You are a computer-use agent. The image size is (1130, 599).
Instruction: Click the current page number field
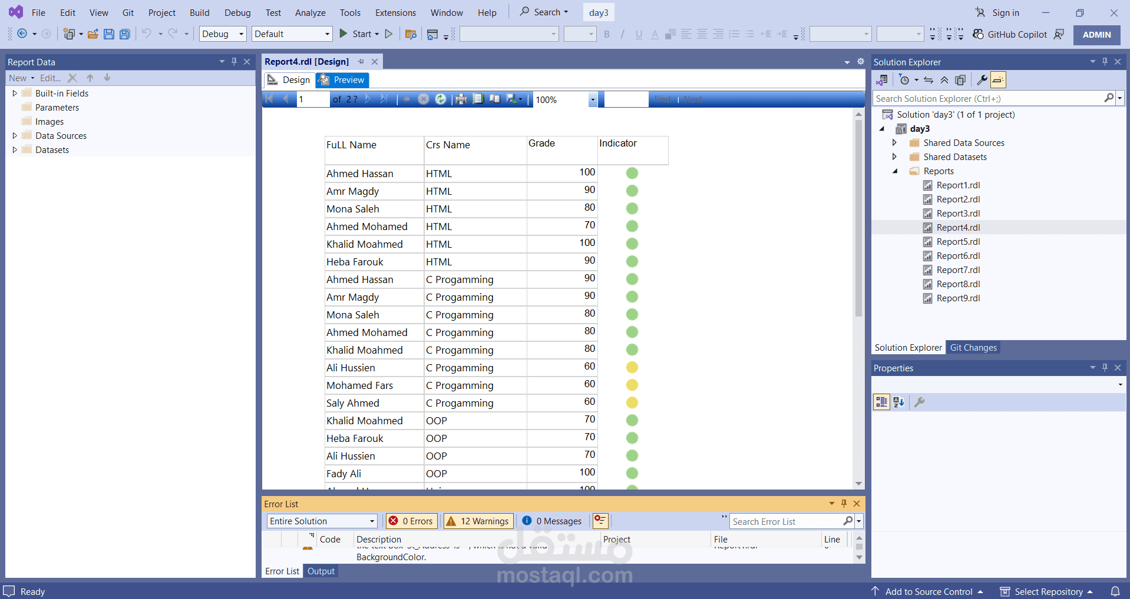click(312, 99)
